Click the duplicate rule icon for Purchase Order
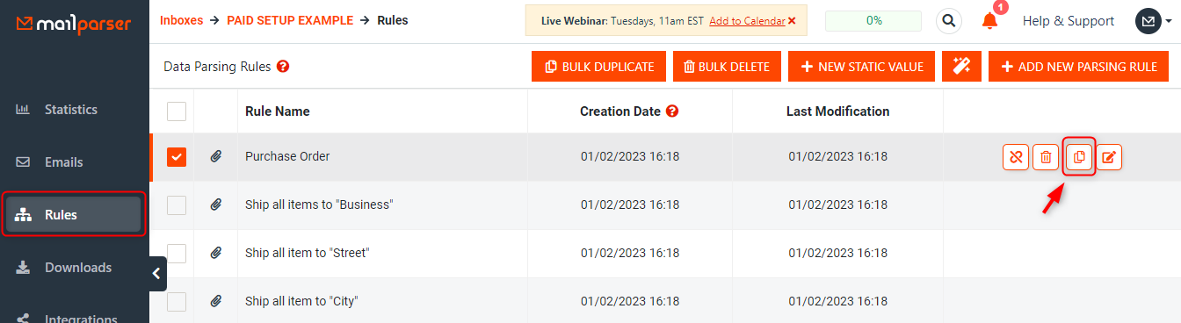This screenshot has width=1181, height=323. [1078, 157]
